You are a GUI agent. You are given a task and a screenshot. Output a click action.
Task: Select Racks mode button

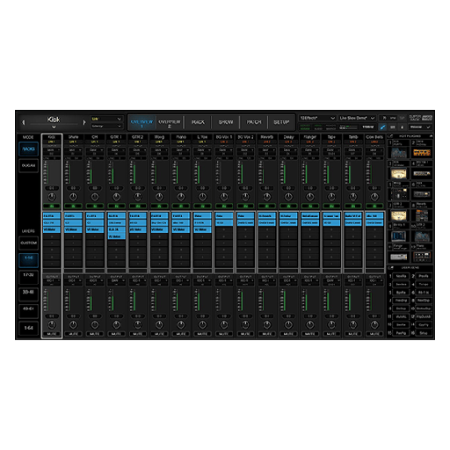tap(28, 149)
